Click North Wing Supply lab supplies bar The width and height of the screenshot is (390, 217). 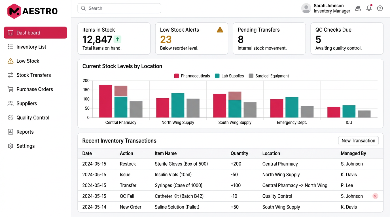(178, 105)
